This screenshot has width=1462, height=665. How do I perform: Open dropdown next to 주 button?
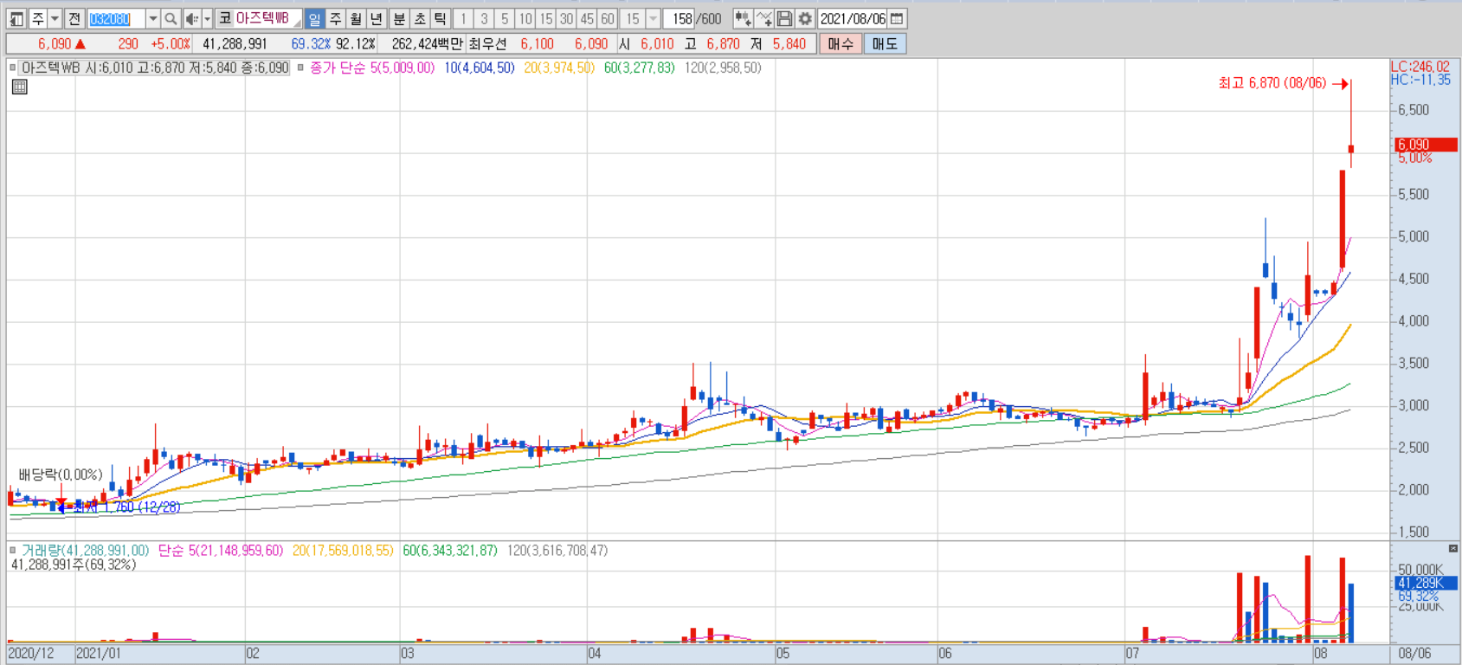[x=55, y=18]
